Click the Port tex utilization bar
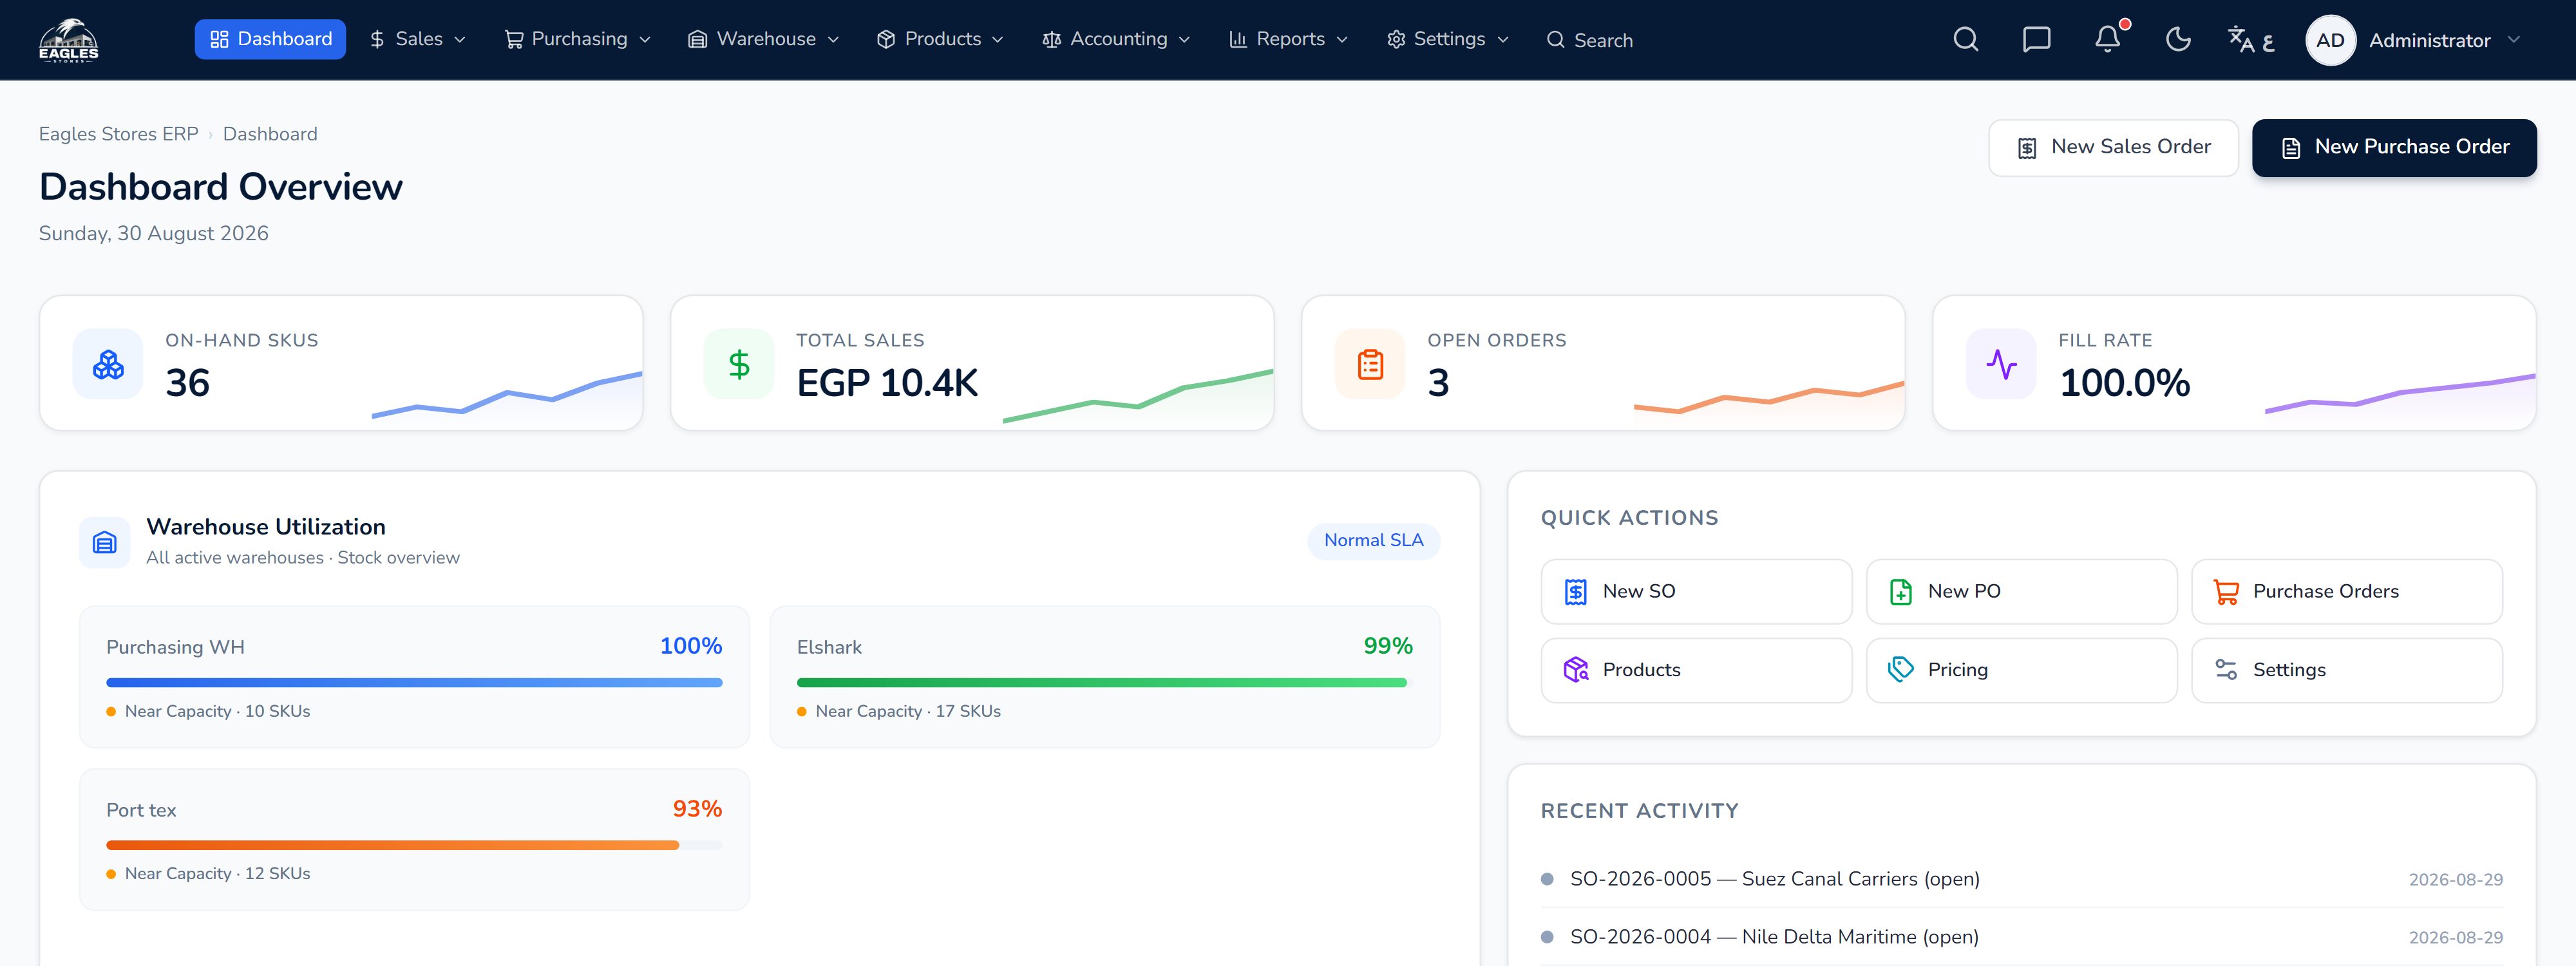 pyautogui.click(x=414, y=846)
